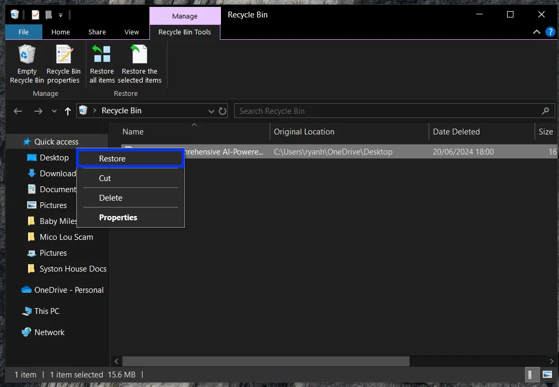Click the horizontal scrollbar thumb

(265, 361)
